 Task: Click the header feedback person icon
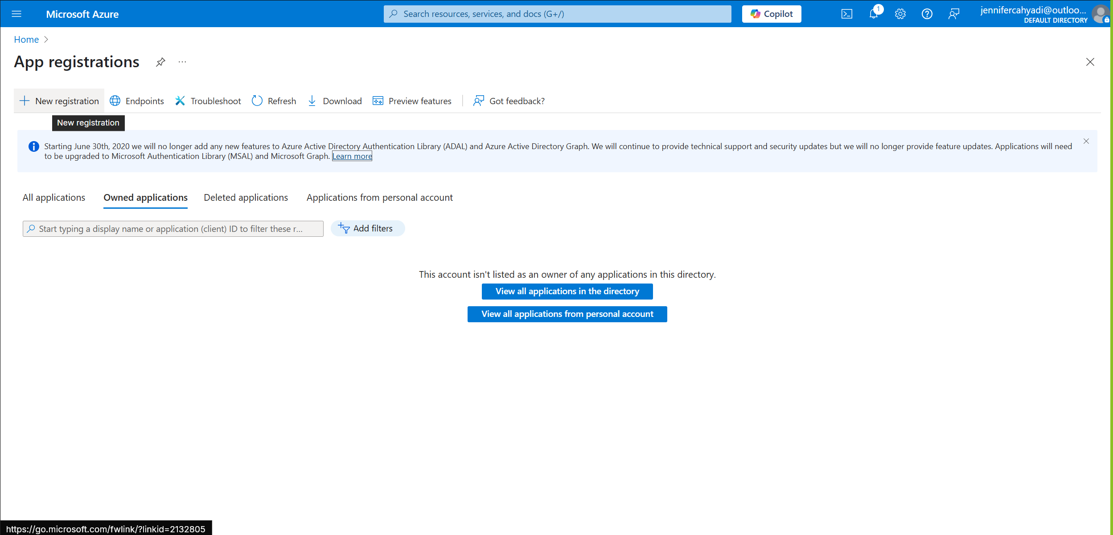pyautogui.click(x=953, y=14)
